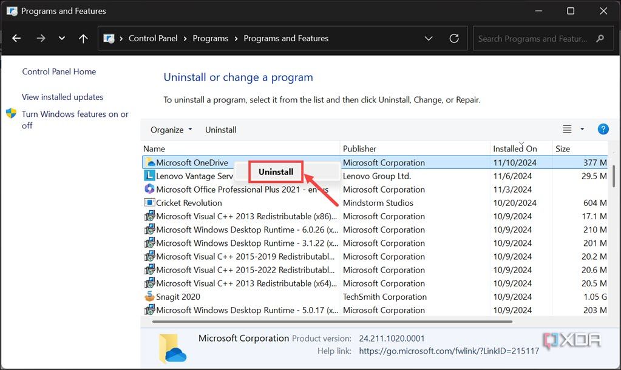Viewport: 621px width, 370px height.
Task: Open the Organize dropdown menu
Action: click(x=171, y=130)
